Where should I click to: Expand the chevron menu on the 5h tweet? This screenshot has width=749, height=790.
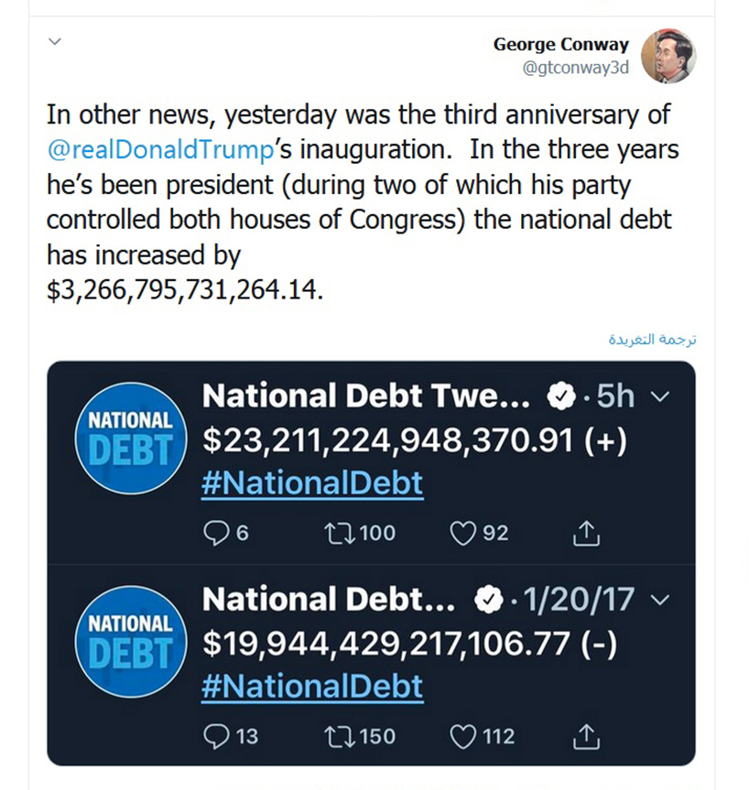660,396
